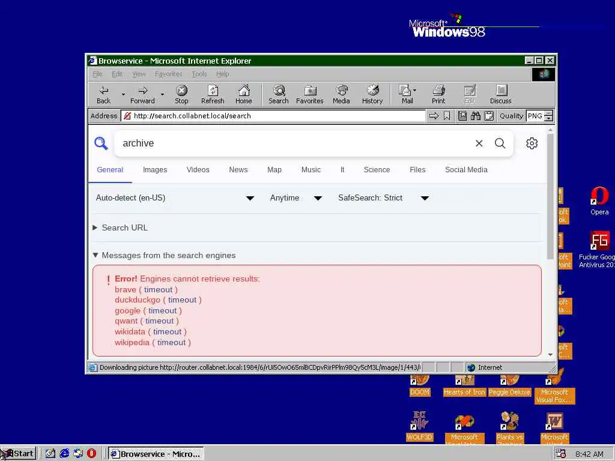Open the DOOM desktop shortcut
615x461 pixels.
pos(420,386)
